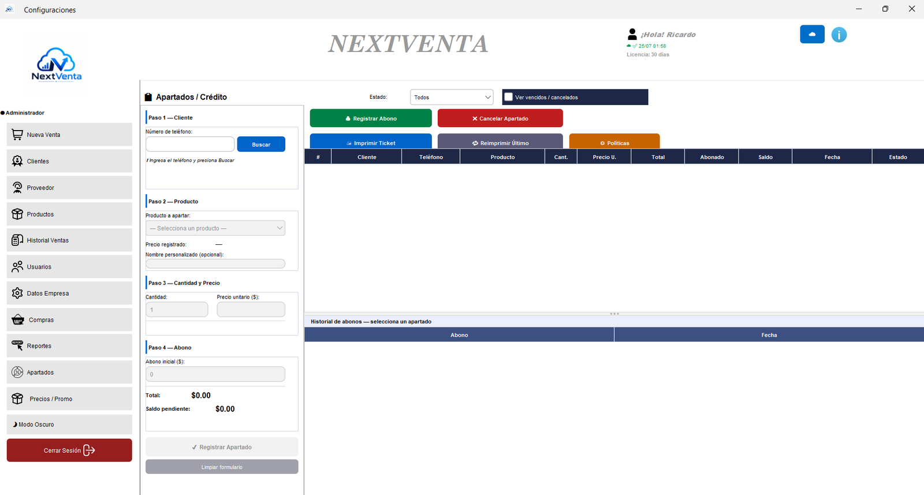Click the Abono inicial input field

(x=215, y=374)
